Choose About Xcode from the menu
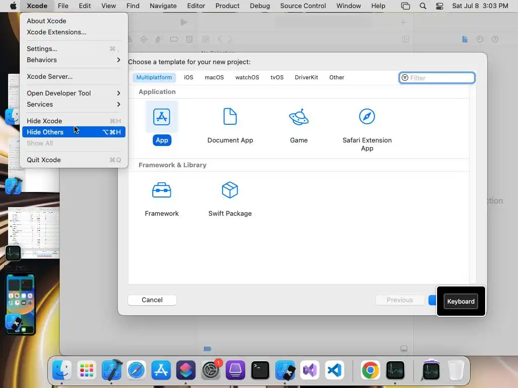Viewport: 518px width, 388px height. [74, 21]
